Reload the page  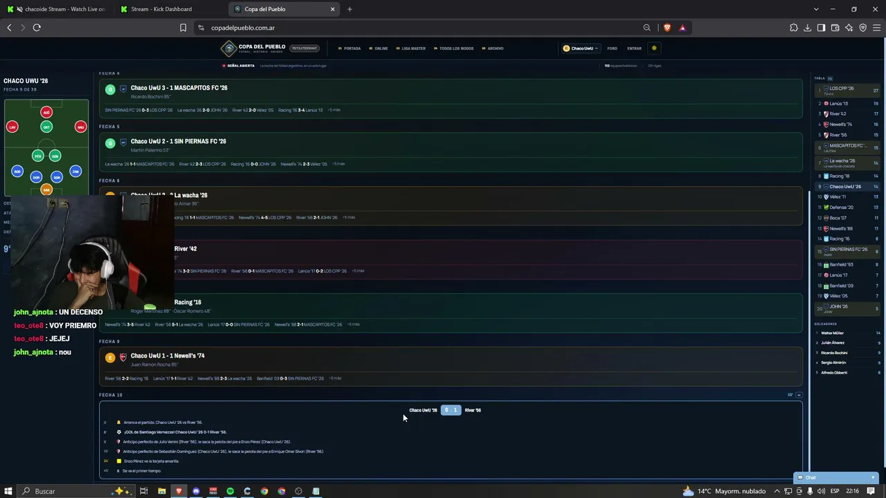(x=37, y=28)
